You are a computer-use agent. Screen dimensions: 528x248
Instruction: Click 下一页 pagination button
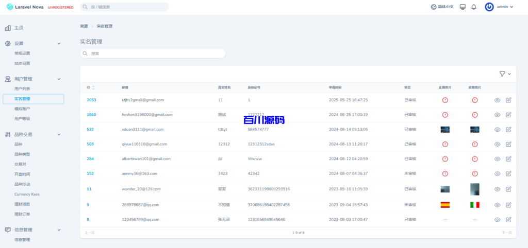[507, 233]
